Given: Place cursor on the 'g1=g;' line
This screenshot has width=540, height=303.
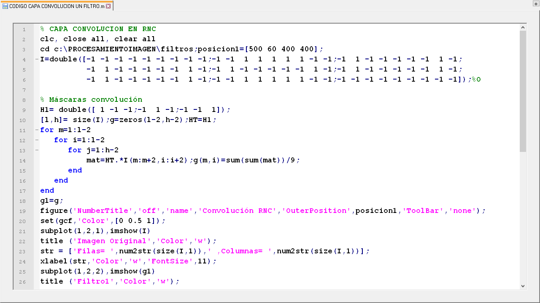Looking at the screenshot, I should pos(51,201).
